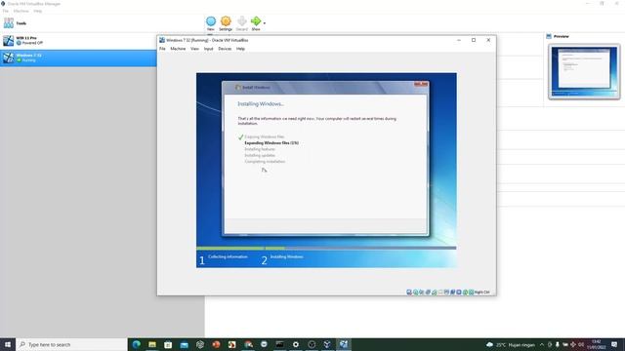Minimize the Windows 7 32 VM window
The image size is (625, 351).
[459, 40]
